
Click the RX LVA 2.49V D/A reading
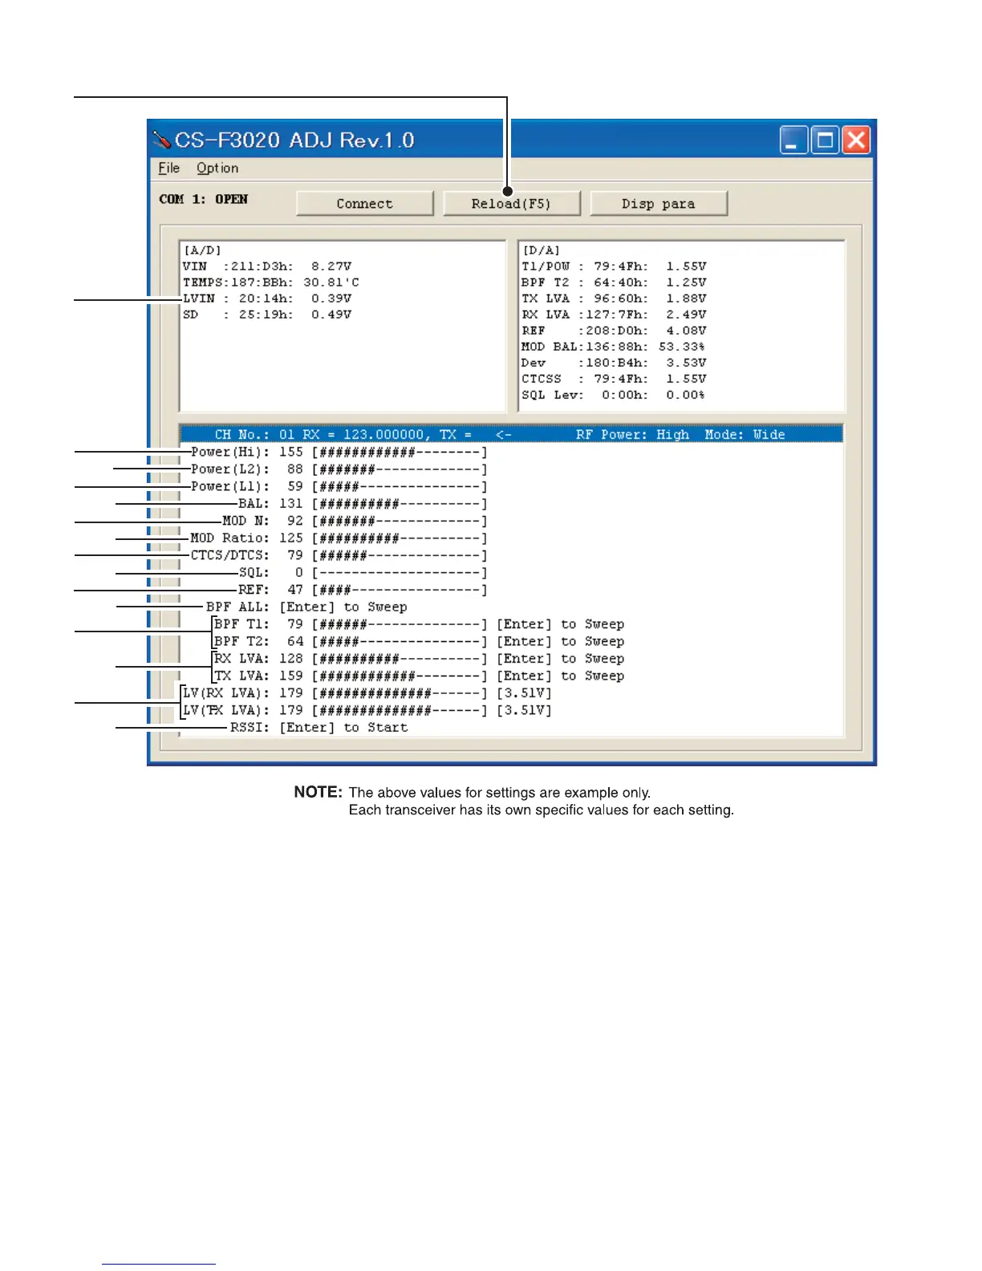tap(614, 315)
